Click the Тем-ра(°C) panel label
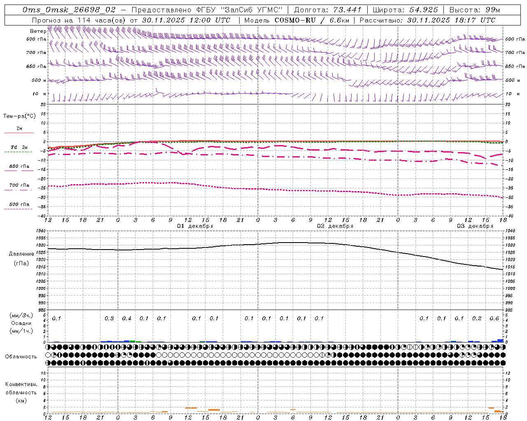527x421 pixels. point(19,116)
